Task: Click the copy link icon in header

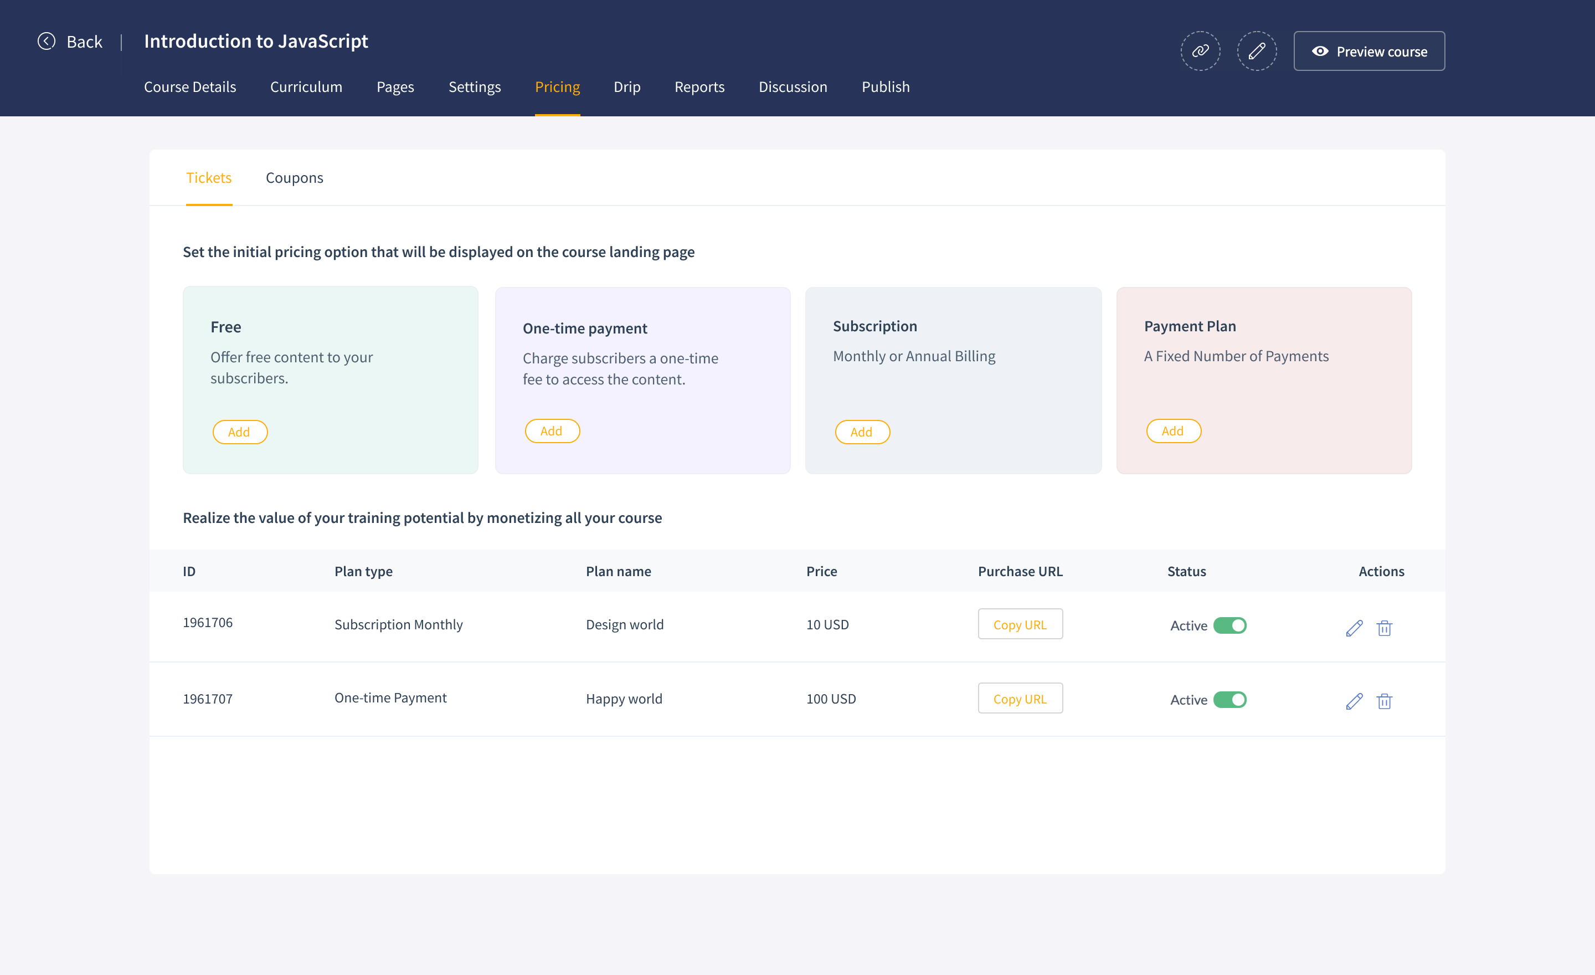Action: click(x=1200, y=50)
